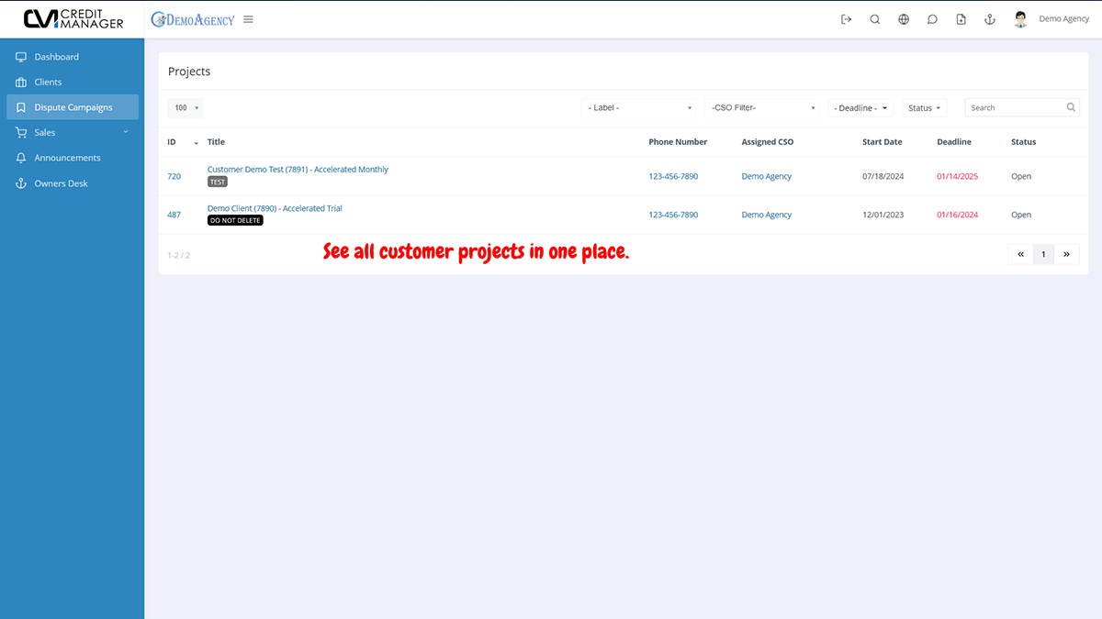This screenshot has width=1102, height=619.
Task: Open the Status dropdown
Action: coord(924,107)
